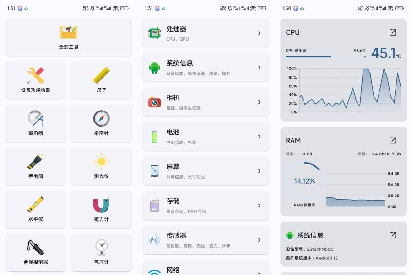412x275 pixels.
Task: Expand the 传感器 row chevron
Action: (259, 240)
